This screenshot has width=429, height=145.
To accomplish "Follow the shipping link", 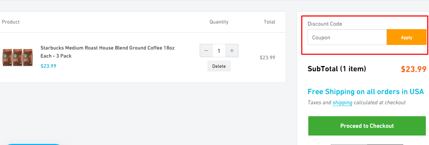I will pos(342,103).
